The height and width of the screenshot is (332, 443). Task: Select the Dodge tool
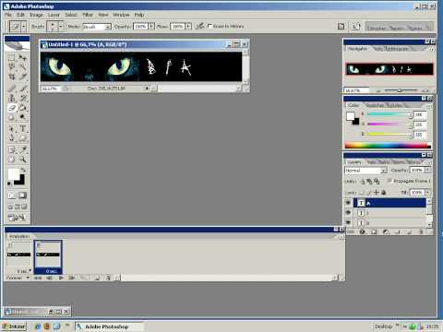click(x=22, y=117)
